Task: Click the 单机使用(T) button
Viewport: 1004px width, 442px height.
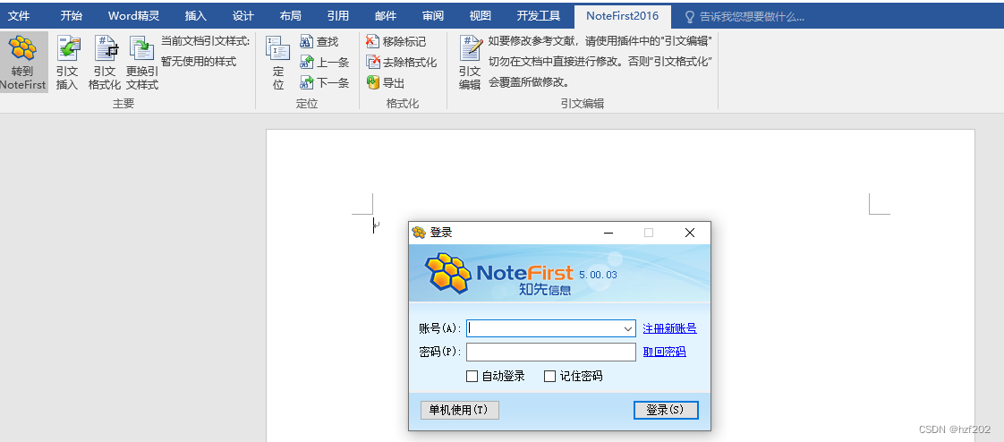Action: point(459,410)
